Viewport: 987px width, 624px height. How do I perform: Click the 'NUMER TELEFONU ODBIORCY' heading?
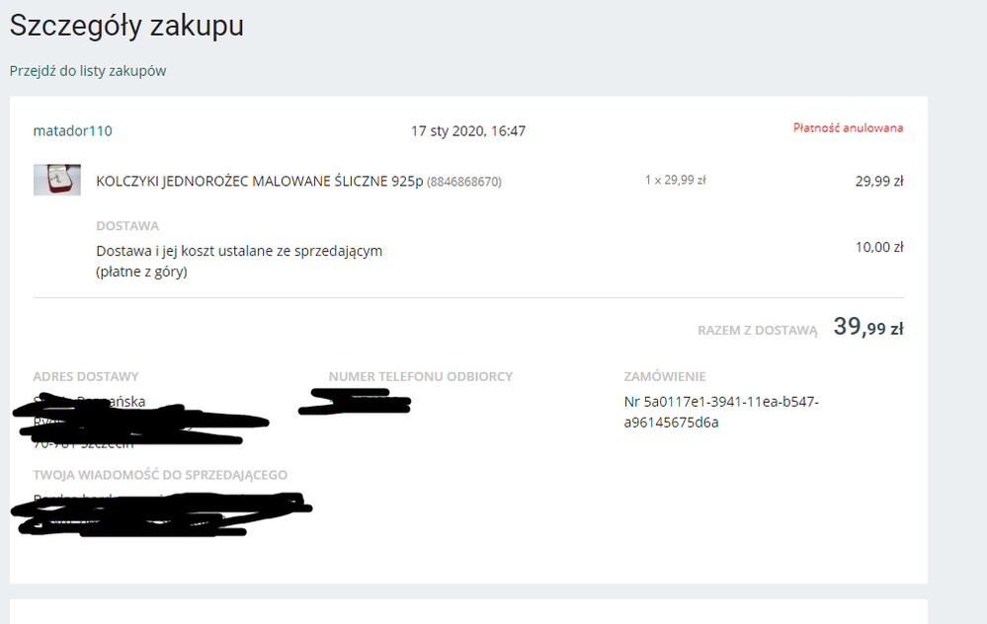coord(421,376)
